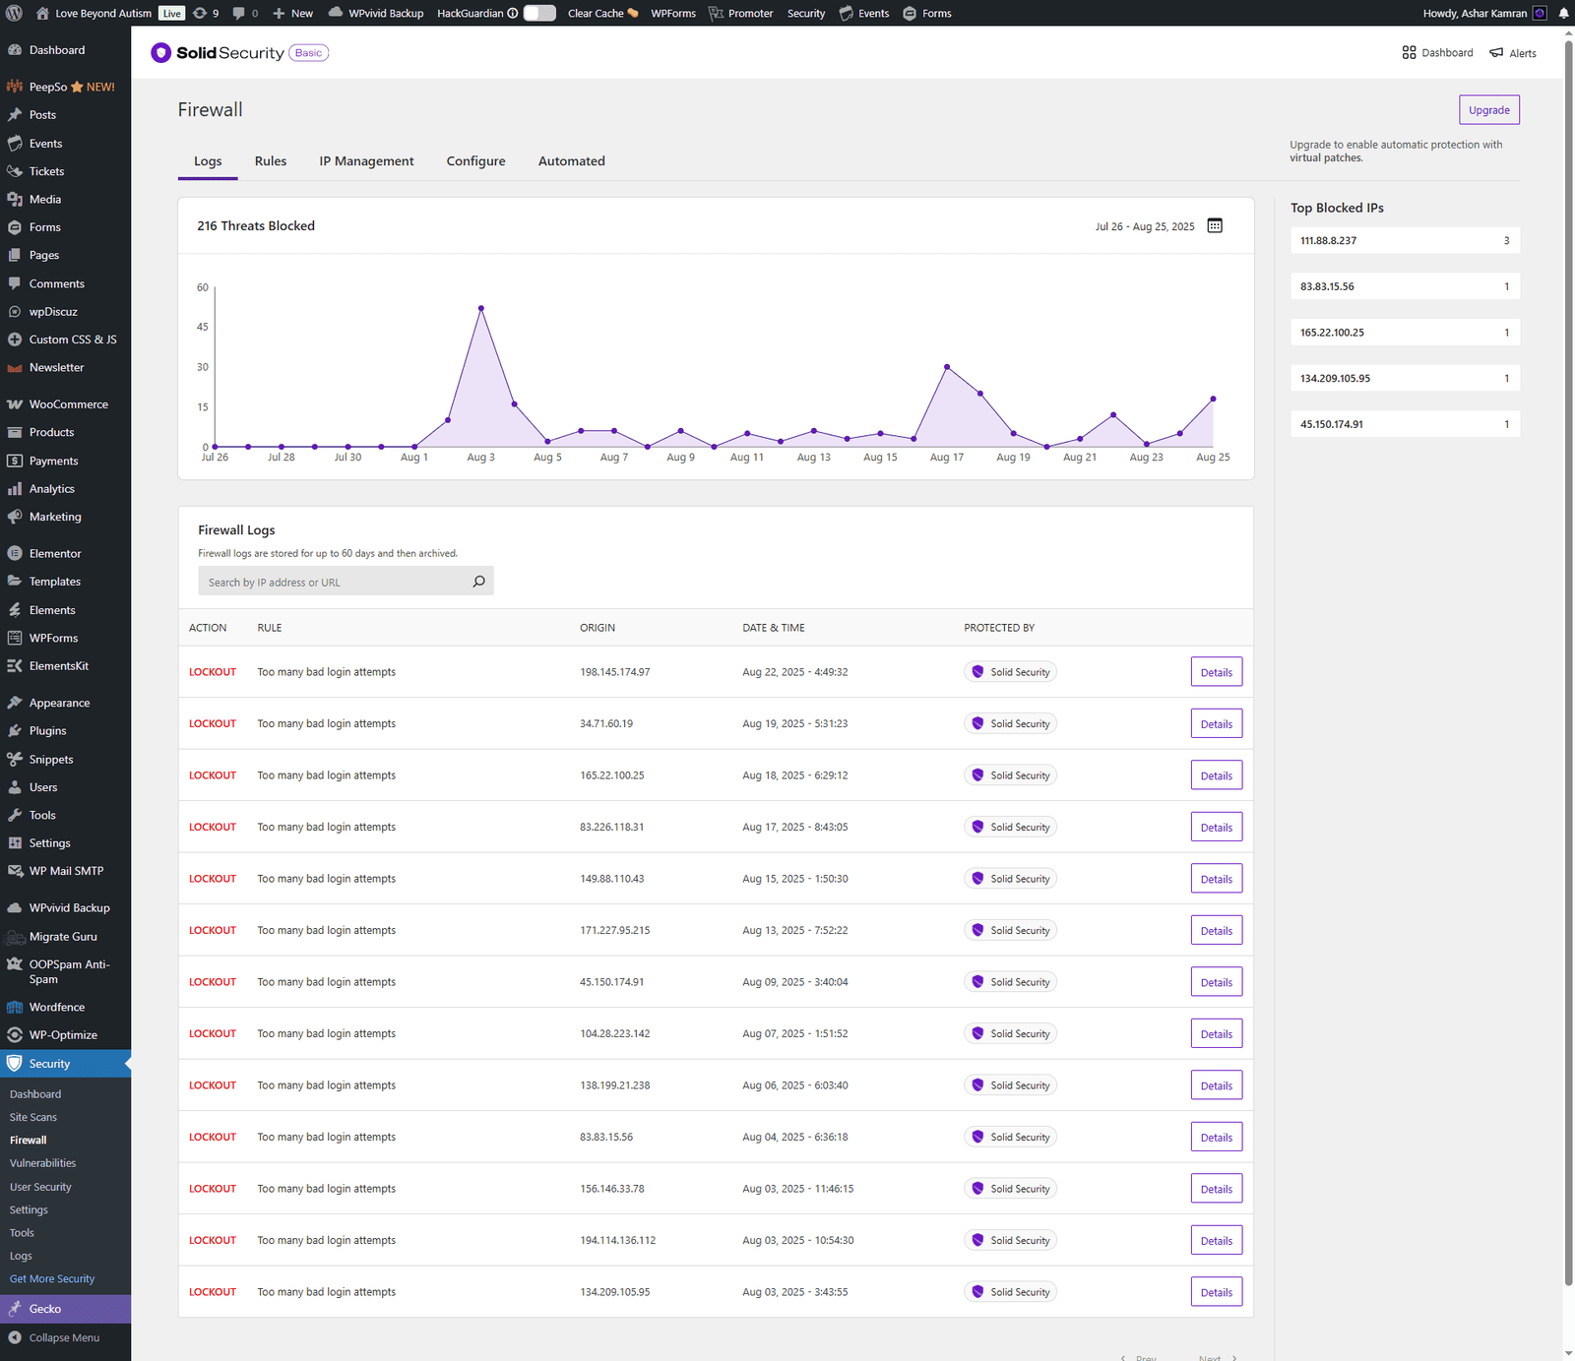Click the Jul 26 - Aug 25, 2025 date range
Viewport: 1575px width, 1361px height.
tap(1145, 226)
